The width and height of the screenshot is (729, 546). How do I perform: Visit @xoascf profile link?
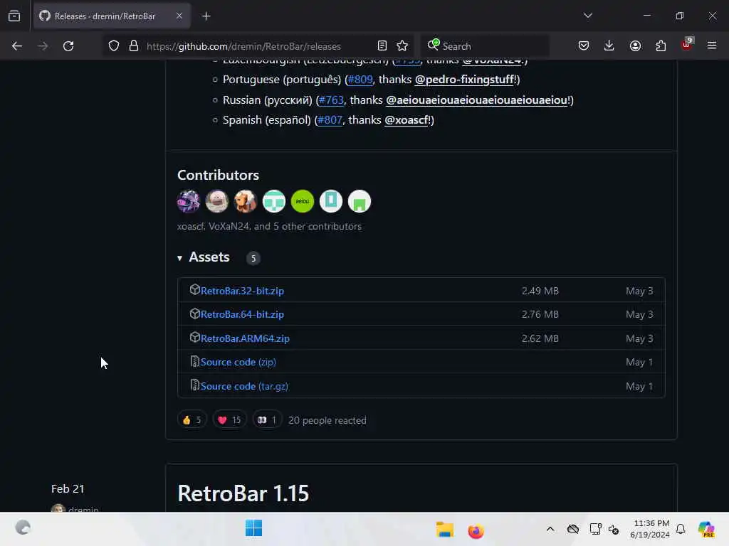click(406, 120)
